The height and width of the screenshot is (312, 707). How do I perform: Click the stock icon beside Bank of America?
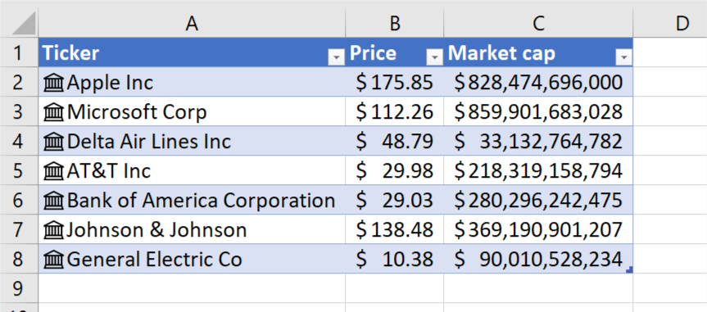(54, 201)
